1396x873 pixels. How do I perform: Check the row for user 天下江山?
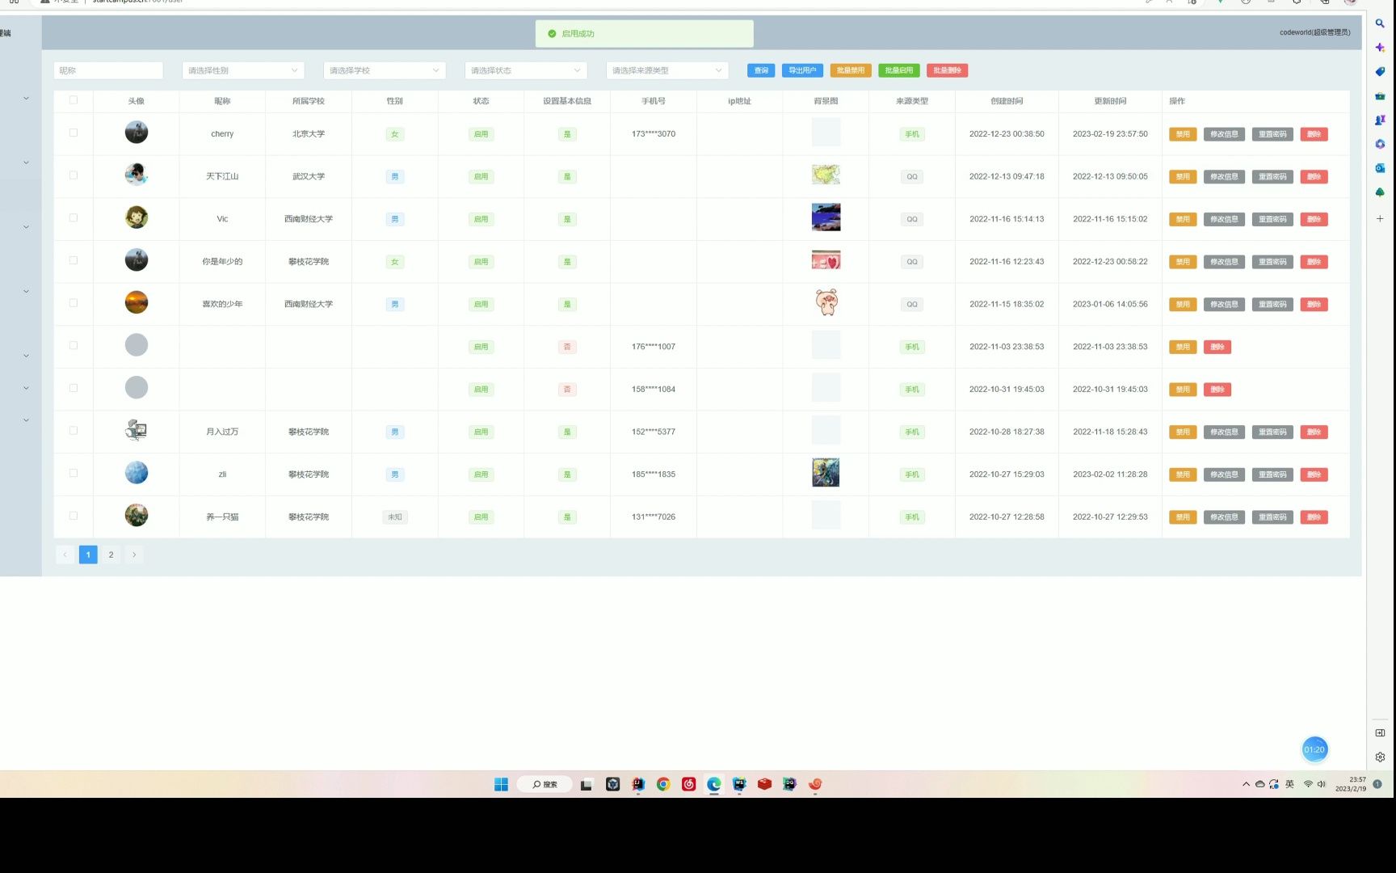74,175
